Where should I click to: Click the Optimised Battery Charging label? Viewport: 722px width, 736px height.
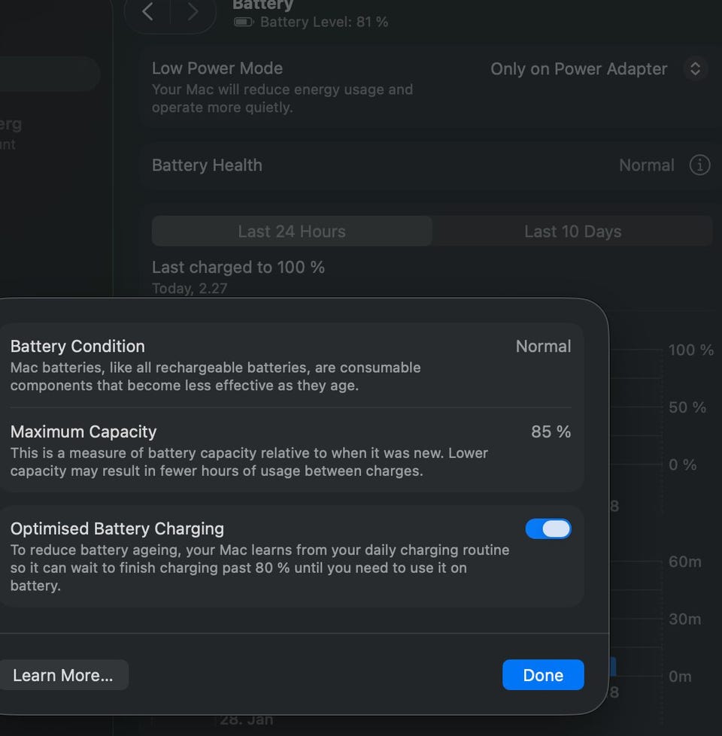pos(117,529)
